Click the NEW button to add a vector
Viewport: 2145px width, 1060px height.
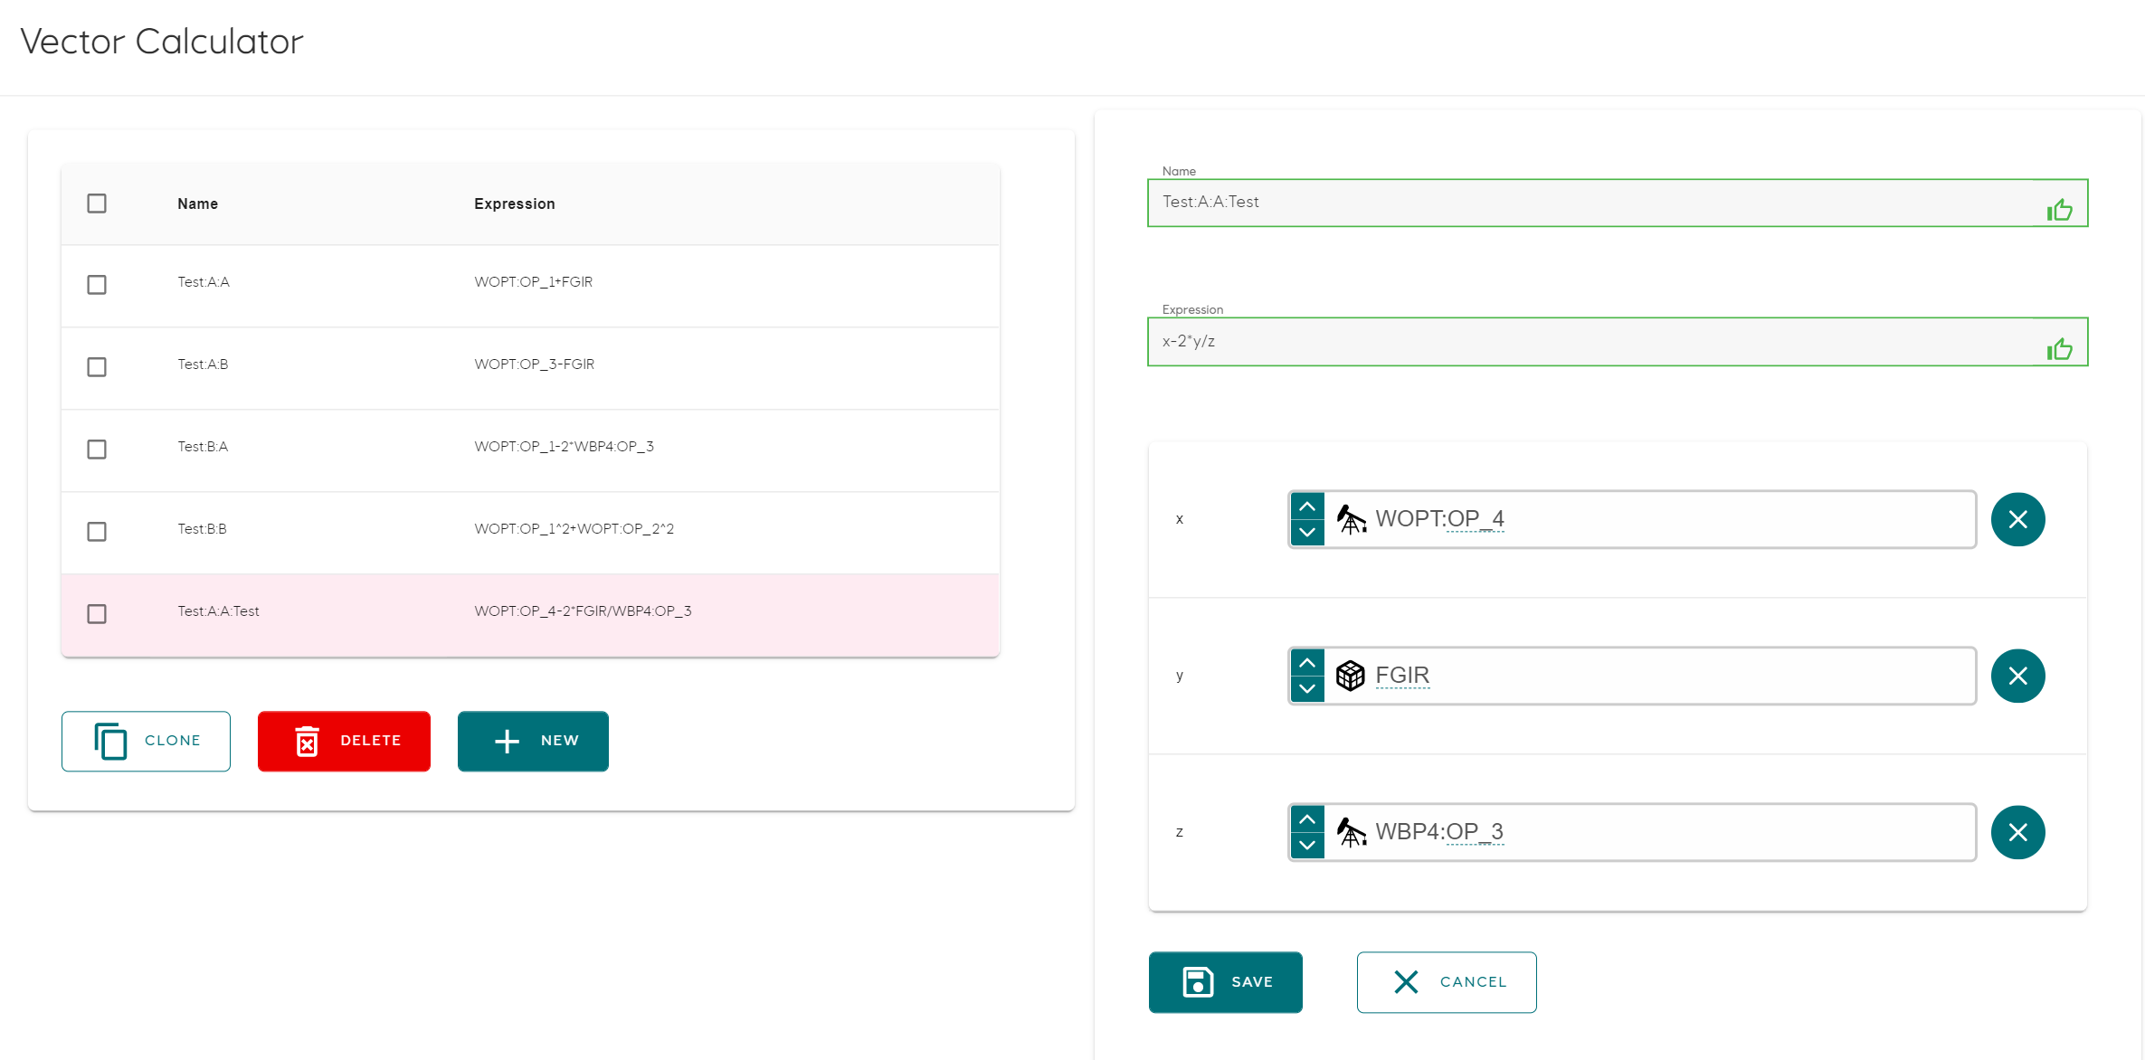tap(533, 741)
